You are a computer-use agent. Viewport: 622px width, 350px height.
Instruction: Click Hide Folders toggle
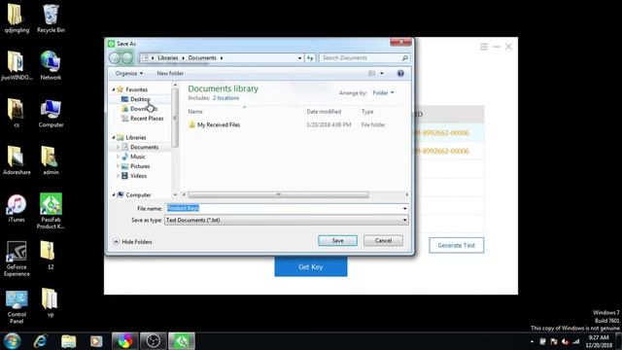click(x=132, y=242)
